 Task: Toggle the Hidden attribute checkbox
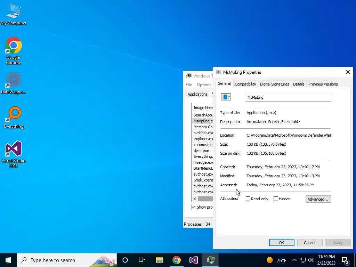coord(276,199)
